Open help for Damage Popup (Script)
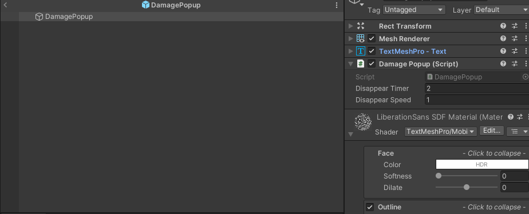 pos(503,64)
